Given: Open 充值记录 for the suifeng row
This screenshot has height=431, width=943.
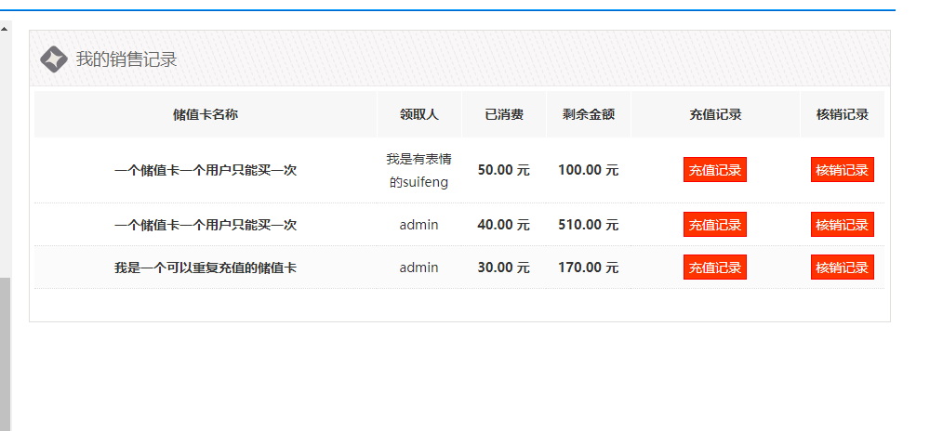Looking at the screenshot, I should tap(714, 170).
